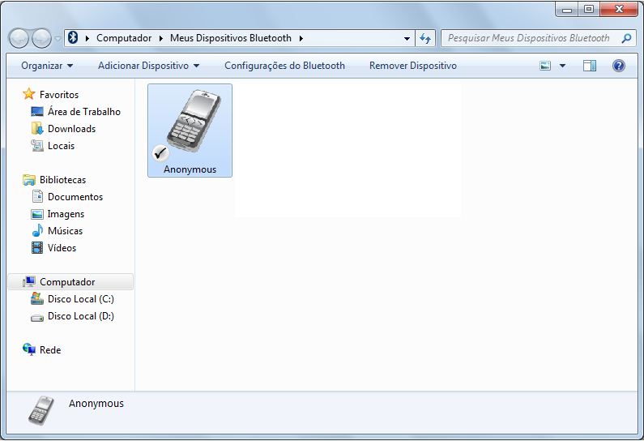Open the Organizar menu
Viewport: 644px width, 441px height.
coord(47,66)
